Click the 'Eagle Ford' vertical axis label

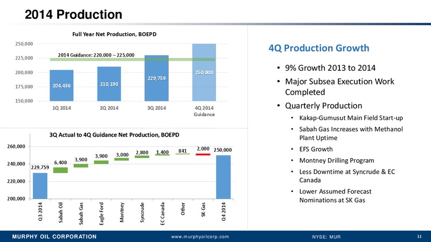(101, 213)
